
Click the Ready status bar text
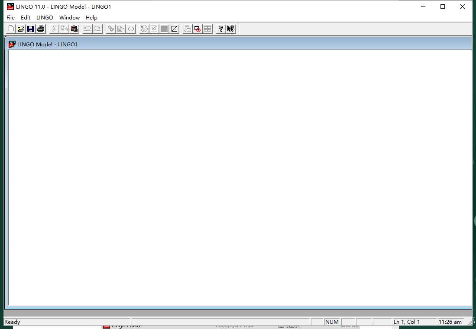click(x=12, y=322)
